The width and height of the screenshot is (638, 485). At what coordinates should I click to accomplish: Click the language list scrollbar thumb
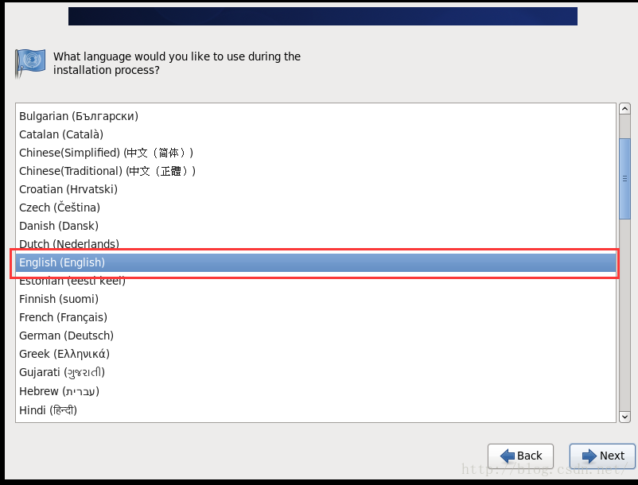[624, 179]
